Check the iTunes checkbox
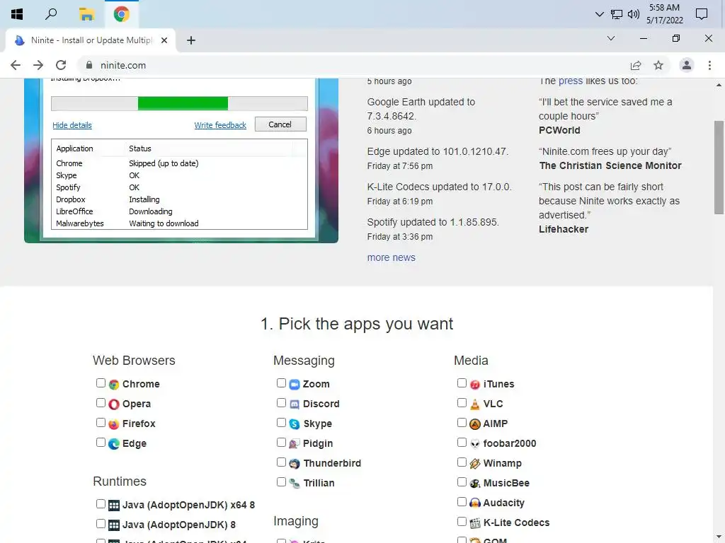 462,383
